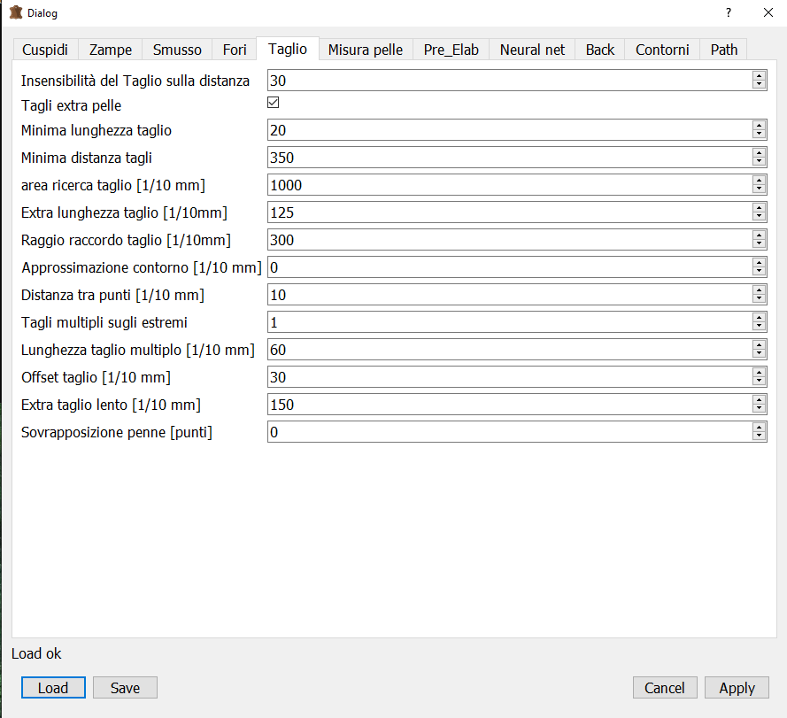Select the Misura pelle tab
Viewport: 787px width, 718px height.
point(365,50)
